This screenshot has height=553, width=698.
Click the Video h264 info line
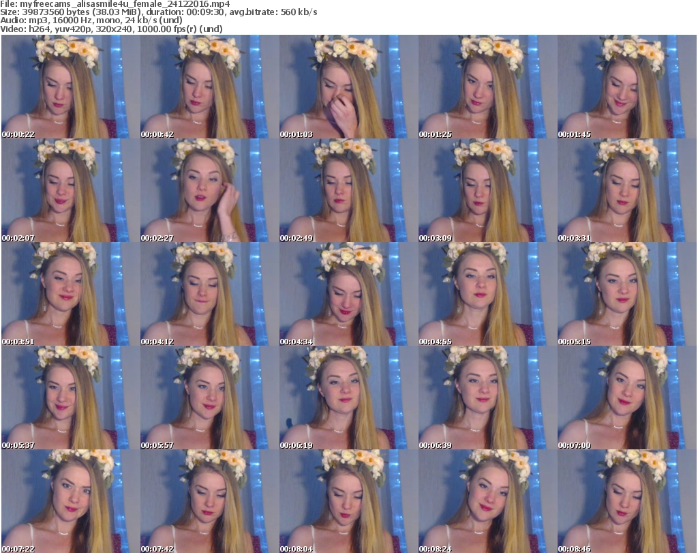click(111, 29)
